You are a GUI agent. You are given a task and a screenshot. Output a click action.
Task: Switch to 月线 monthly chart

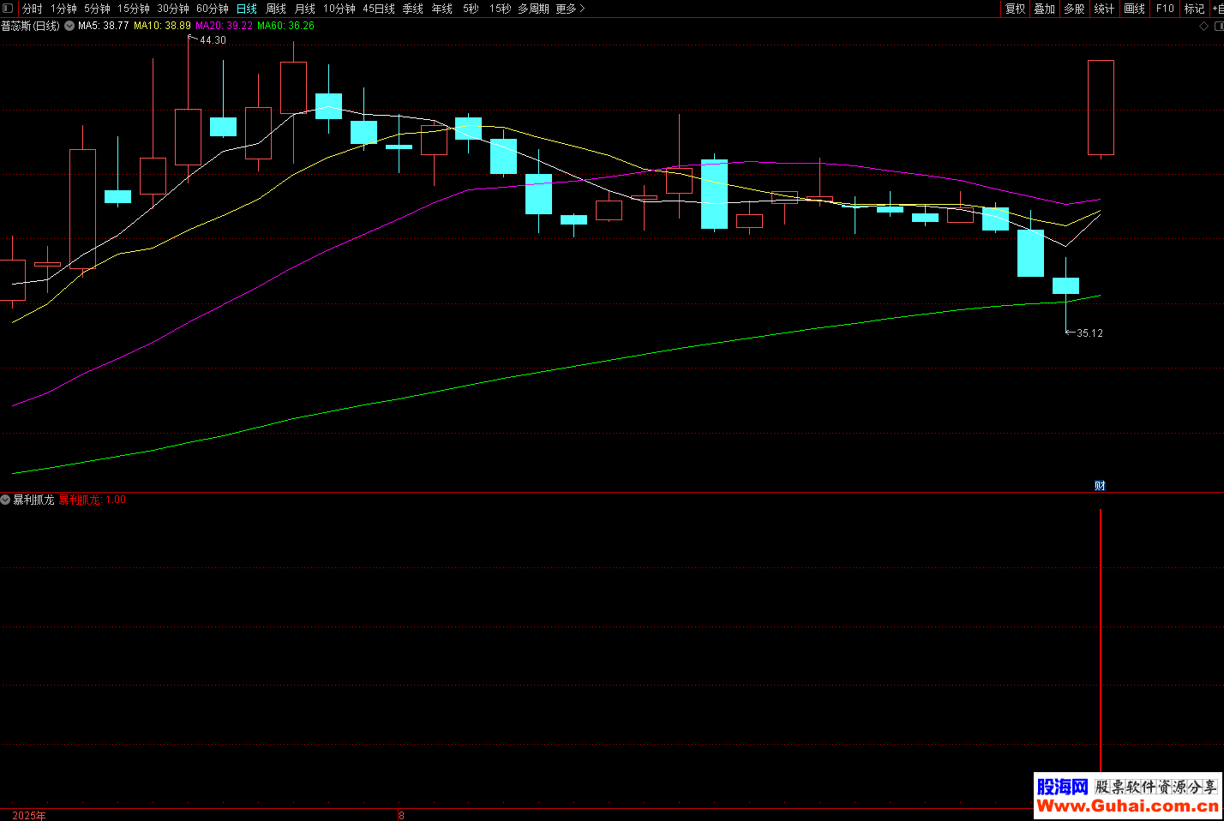point(305,9)
